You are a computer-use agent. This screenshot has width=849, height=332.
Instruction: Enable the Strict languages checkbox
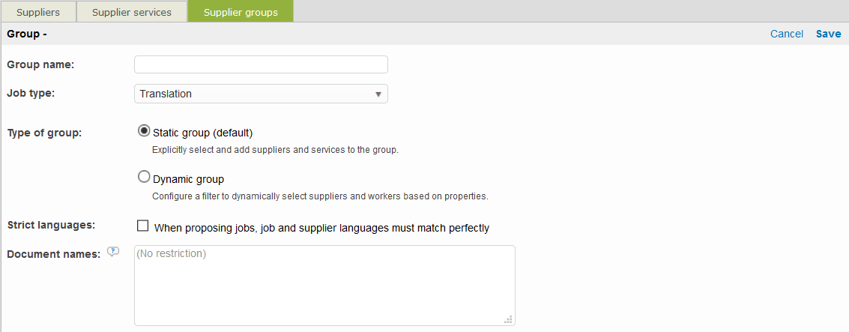[x=143, y=226]
